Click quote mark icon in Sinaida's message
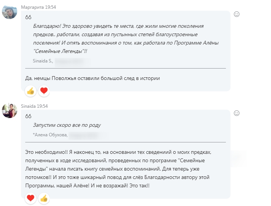This screenshot has height=206, width=271. coord(28,116)
